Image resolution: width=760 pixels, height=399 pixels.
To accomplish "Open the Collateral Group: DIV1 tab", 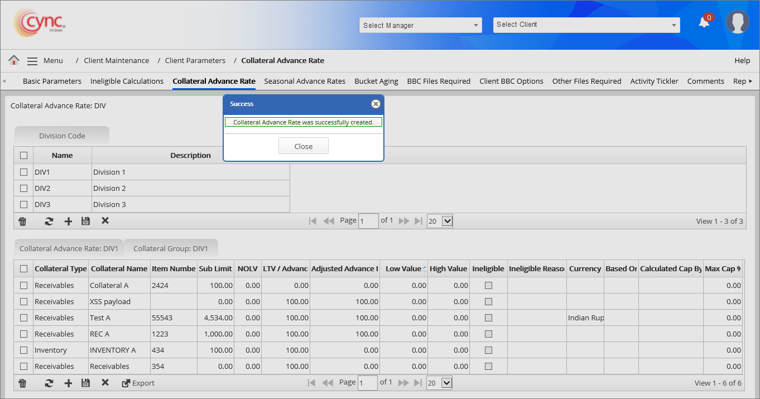I will 170,248.
